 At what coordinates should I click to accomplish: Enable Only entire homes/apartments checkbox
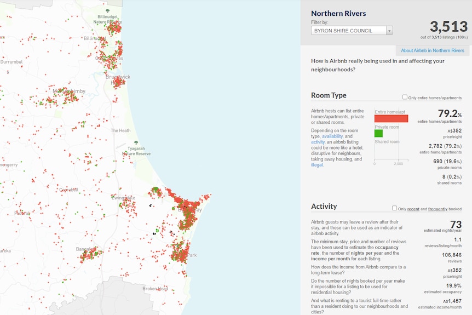coord(405,97)
